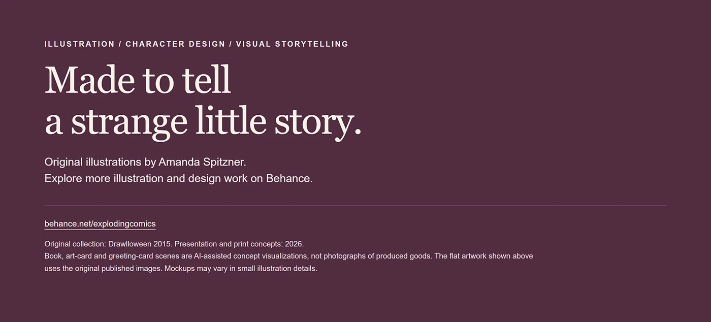This screenshot has height=322, width=711.
Task: Click the year 2026 in the footer note
Action: pyautogui.click(x=294, y=244)
